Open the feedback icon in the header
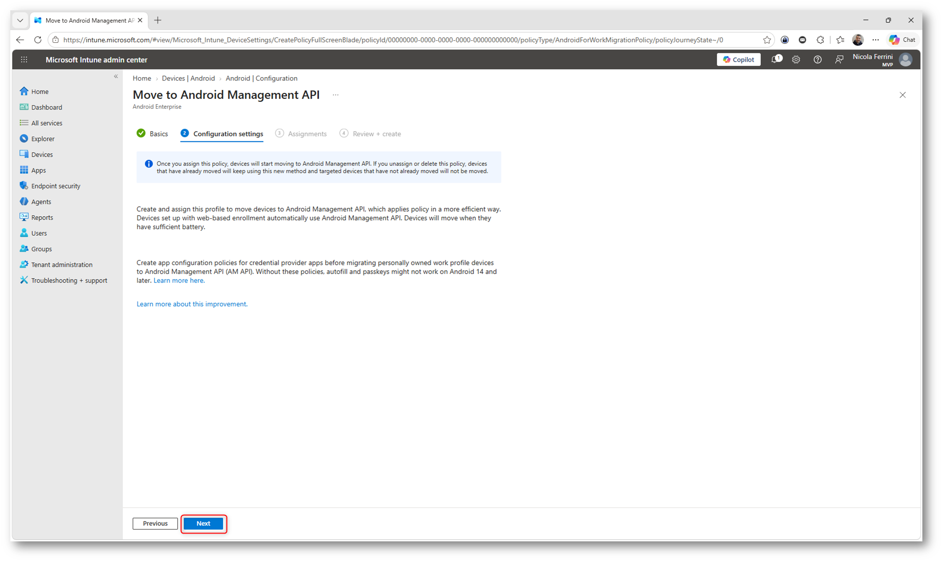This screenshot has height=562, width=943. point(839,59)
